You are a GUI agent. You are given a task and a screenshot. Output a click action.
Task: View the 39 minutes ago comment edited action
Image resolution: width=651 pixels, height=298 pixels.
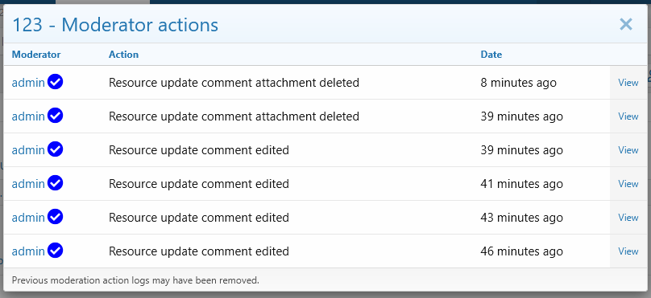click(x=628, y=150)
